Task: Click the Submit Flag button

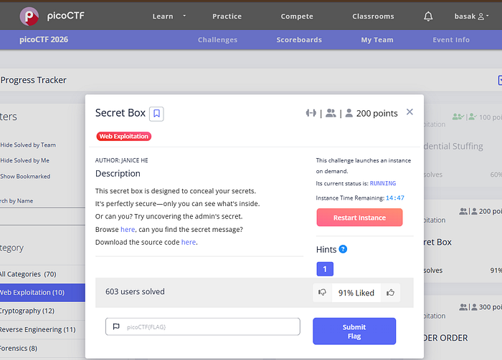Action: coord(354,331)
